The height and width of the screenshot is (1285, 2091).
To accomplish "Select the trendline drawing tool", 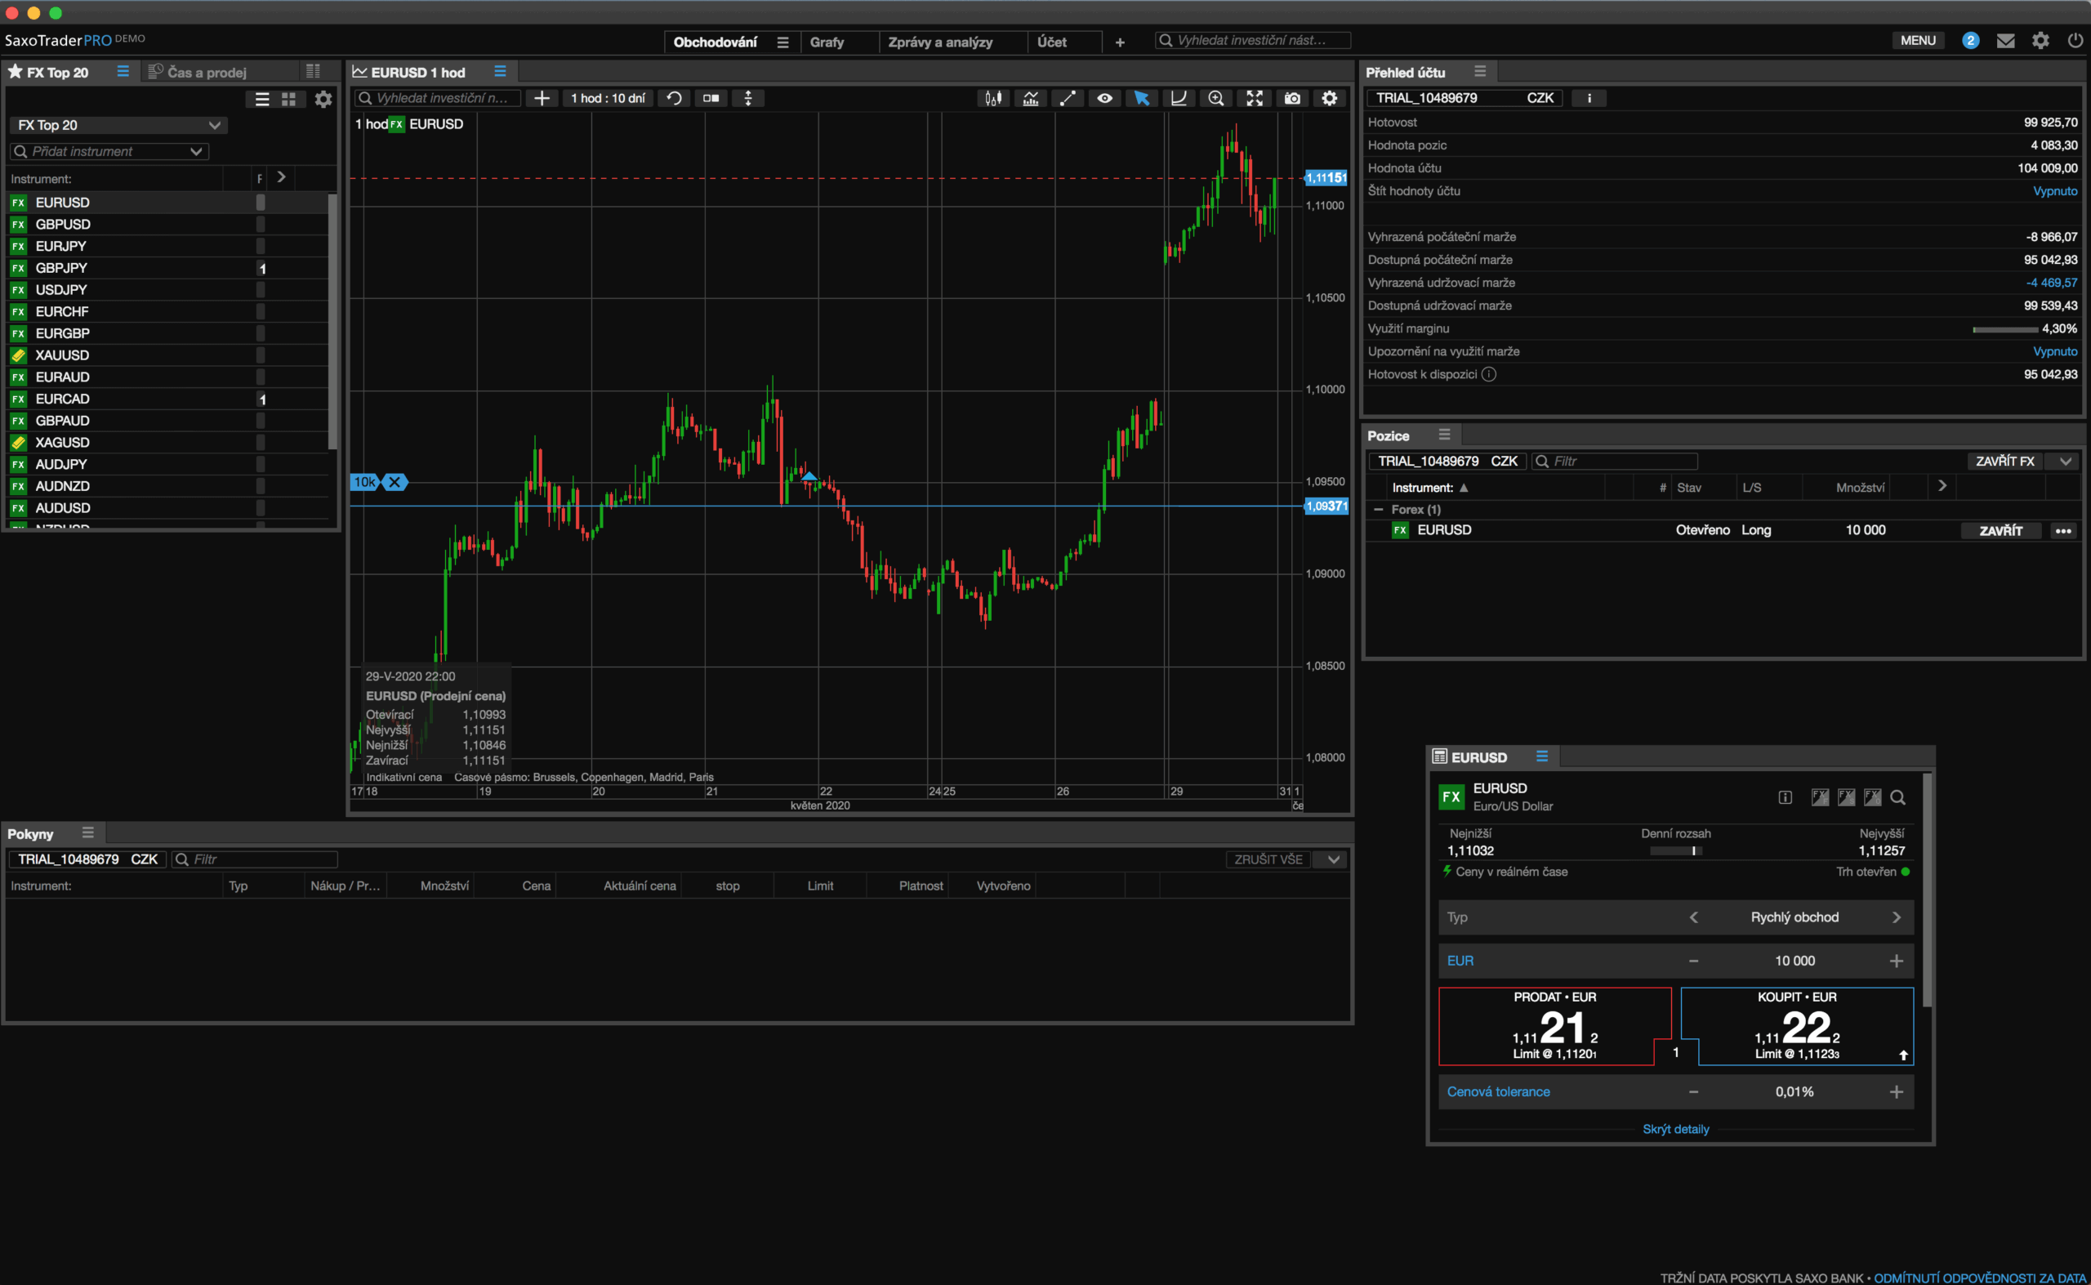I will [x=1068, y=99].
